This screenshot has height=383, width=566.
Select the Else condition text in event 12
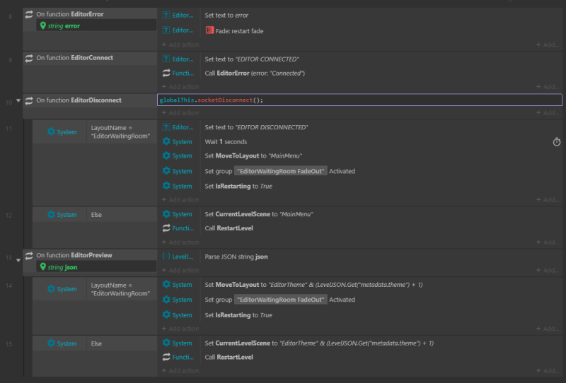96,215
